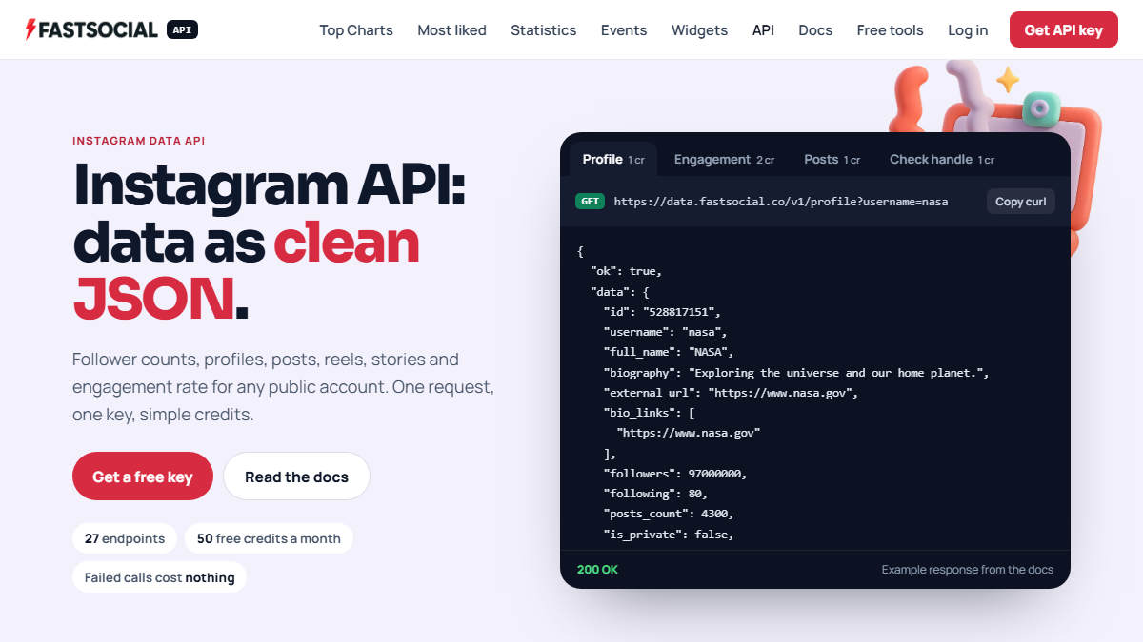The width and height of the screenshot is (1143, 642).
Task: Click the "biography" line in the JSON
Action: coord(795,373)
